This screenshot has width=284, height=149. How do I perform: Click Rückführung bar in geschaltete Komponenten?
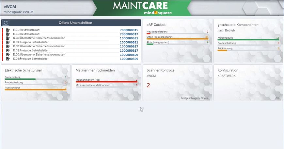pos(248,50)
